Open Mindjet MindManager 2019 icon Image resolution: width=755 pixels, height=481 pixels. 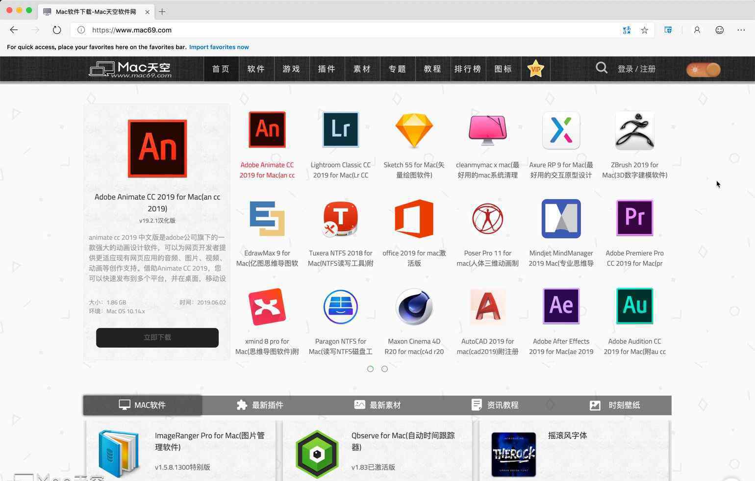tap(561, 219)
